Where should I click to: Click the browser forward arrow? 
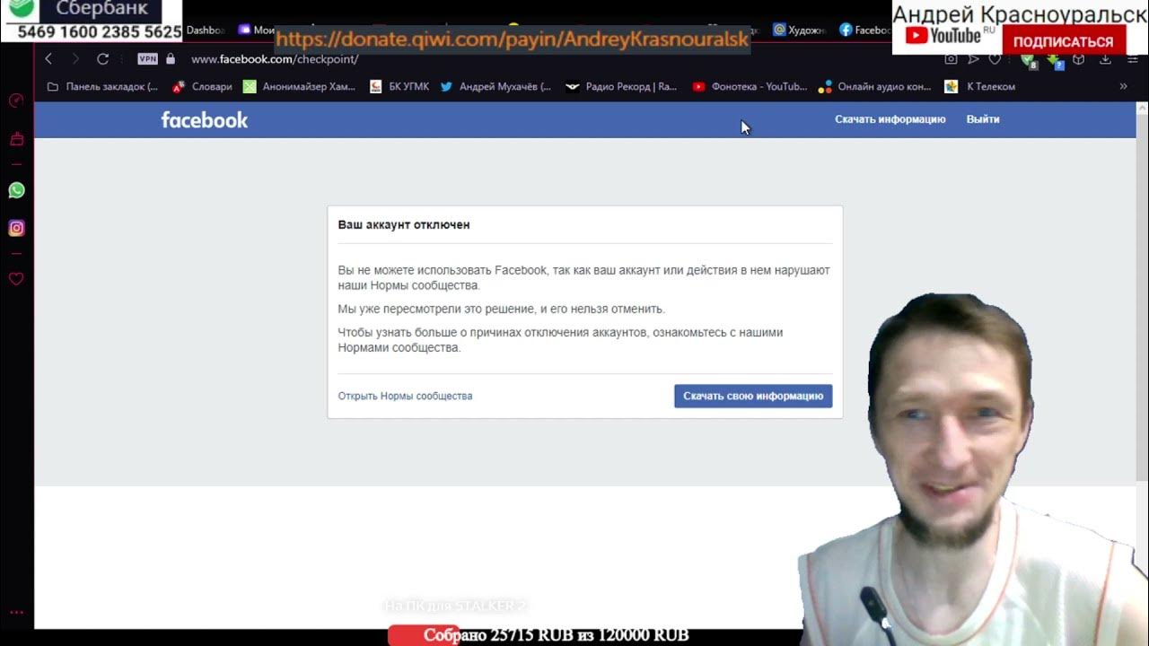(x=75, y=59)
